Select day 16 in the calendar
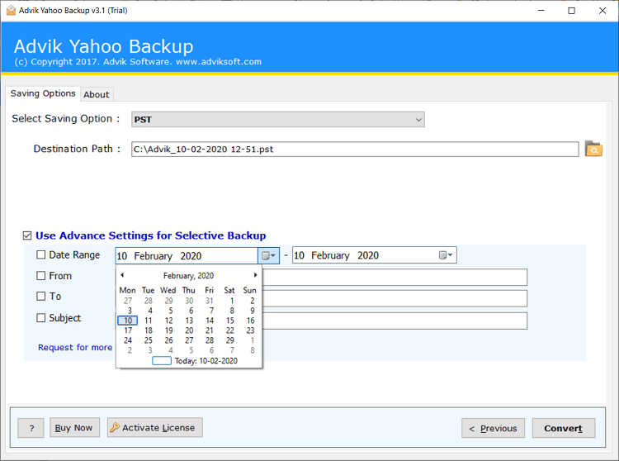This screenshot has width=619, height=461. point(251,321)
